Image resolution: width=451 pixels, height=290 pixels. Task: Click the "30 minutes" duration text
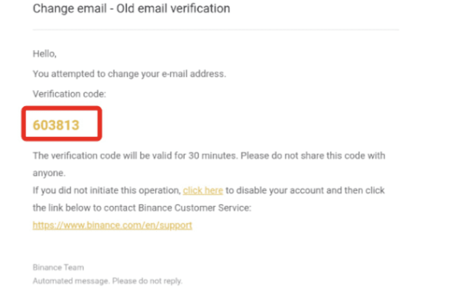212,156
